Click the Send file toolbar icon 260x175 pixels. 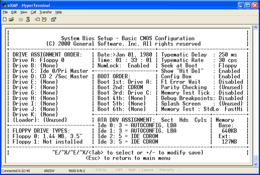point(37,19)
